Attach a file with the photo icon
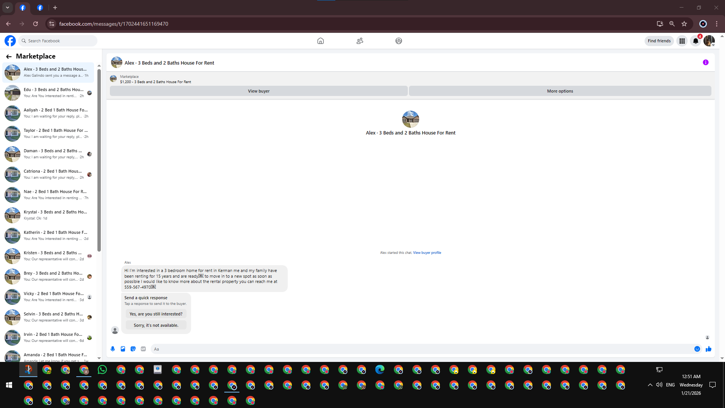 tap(123, 349)
